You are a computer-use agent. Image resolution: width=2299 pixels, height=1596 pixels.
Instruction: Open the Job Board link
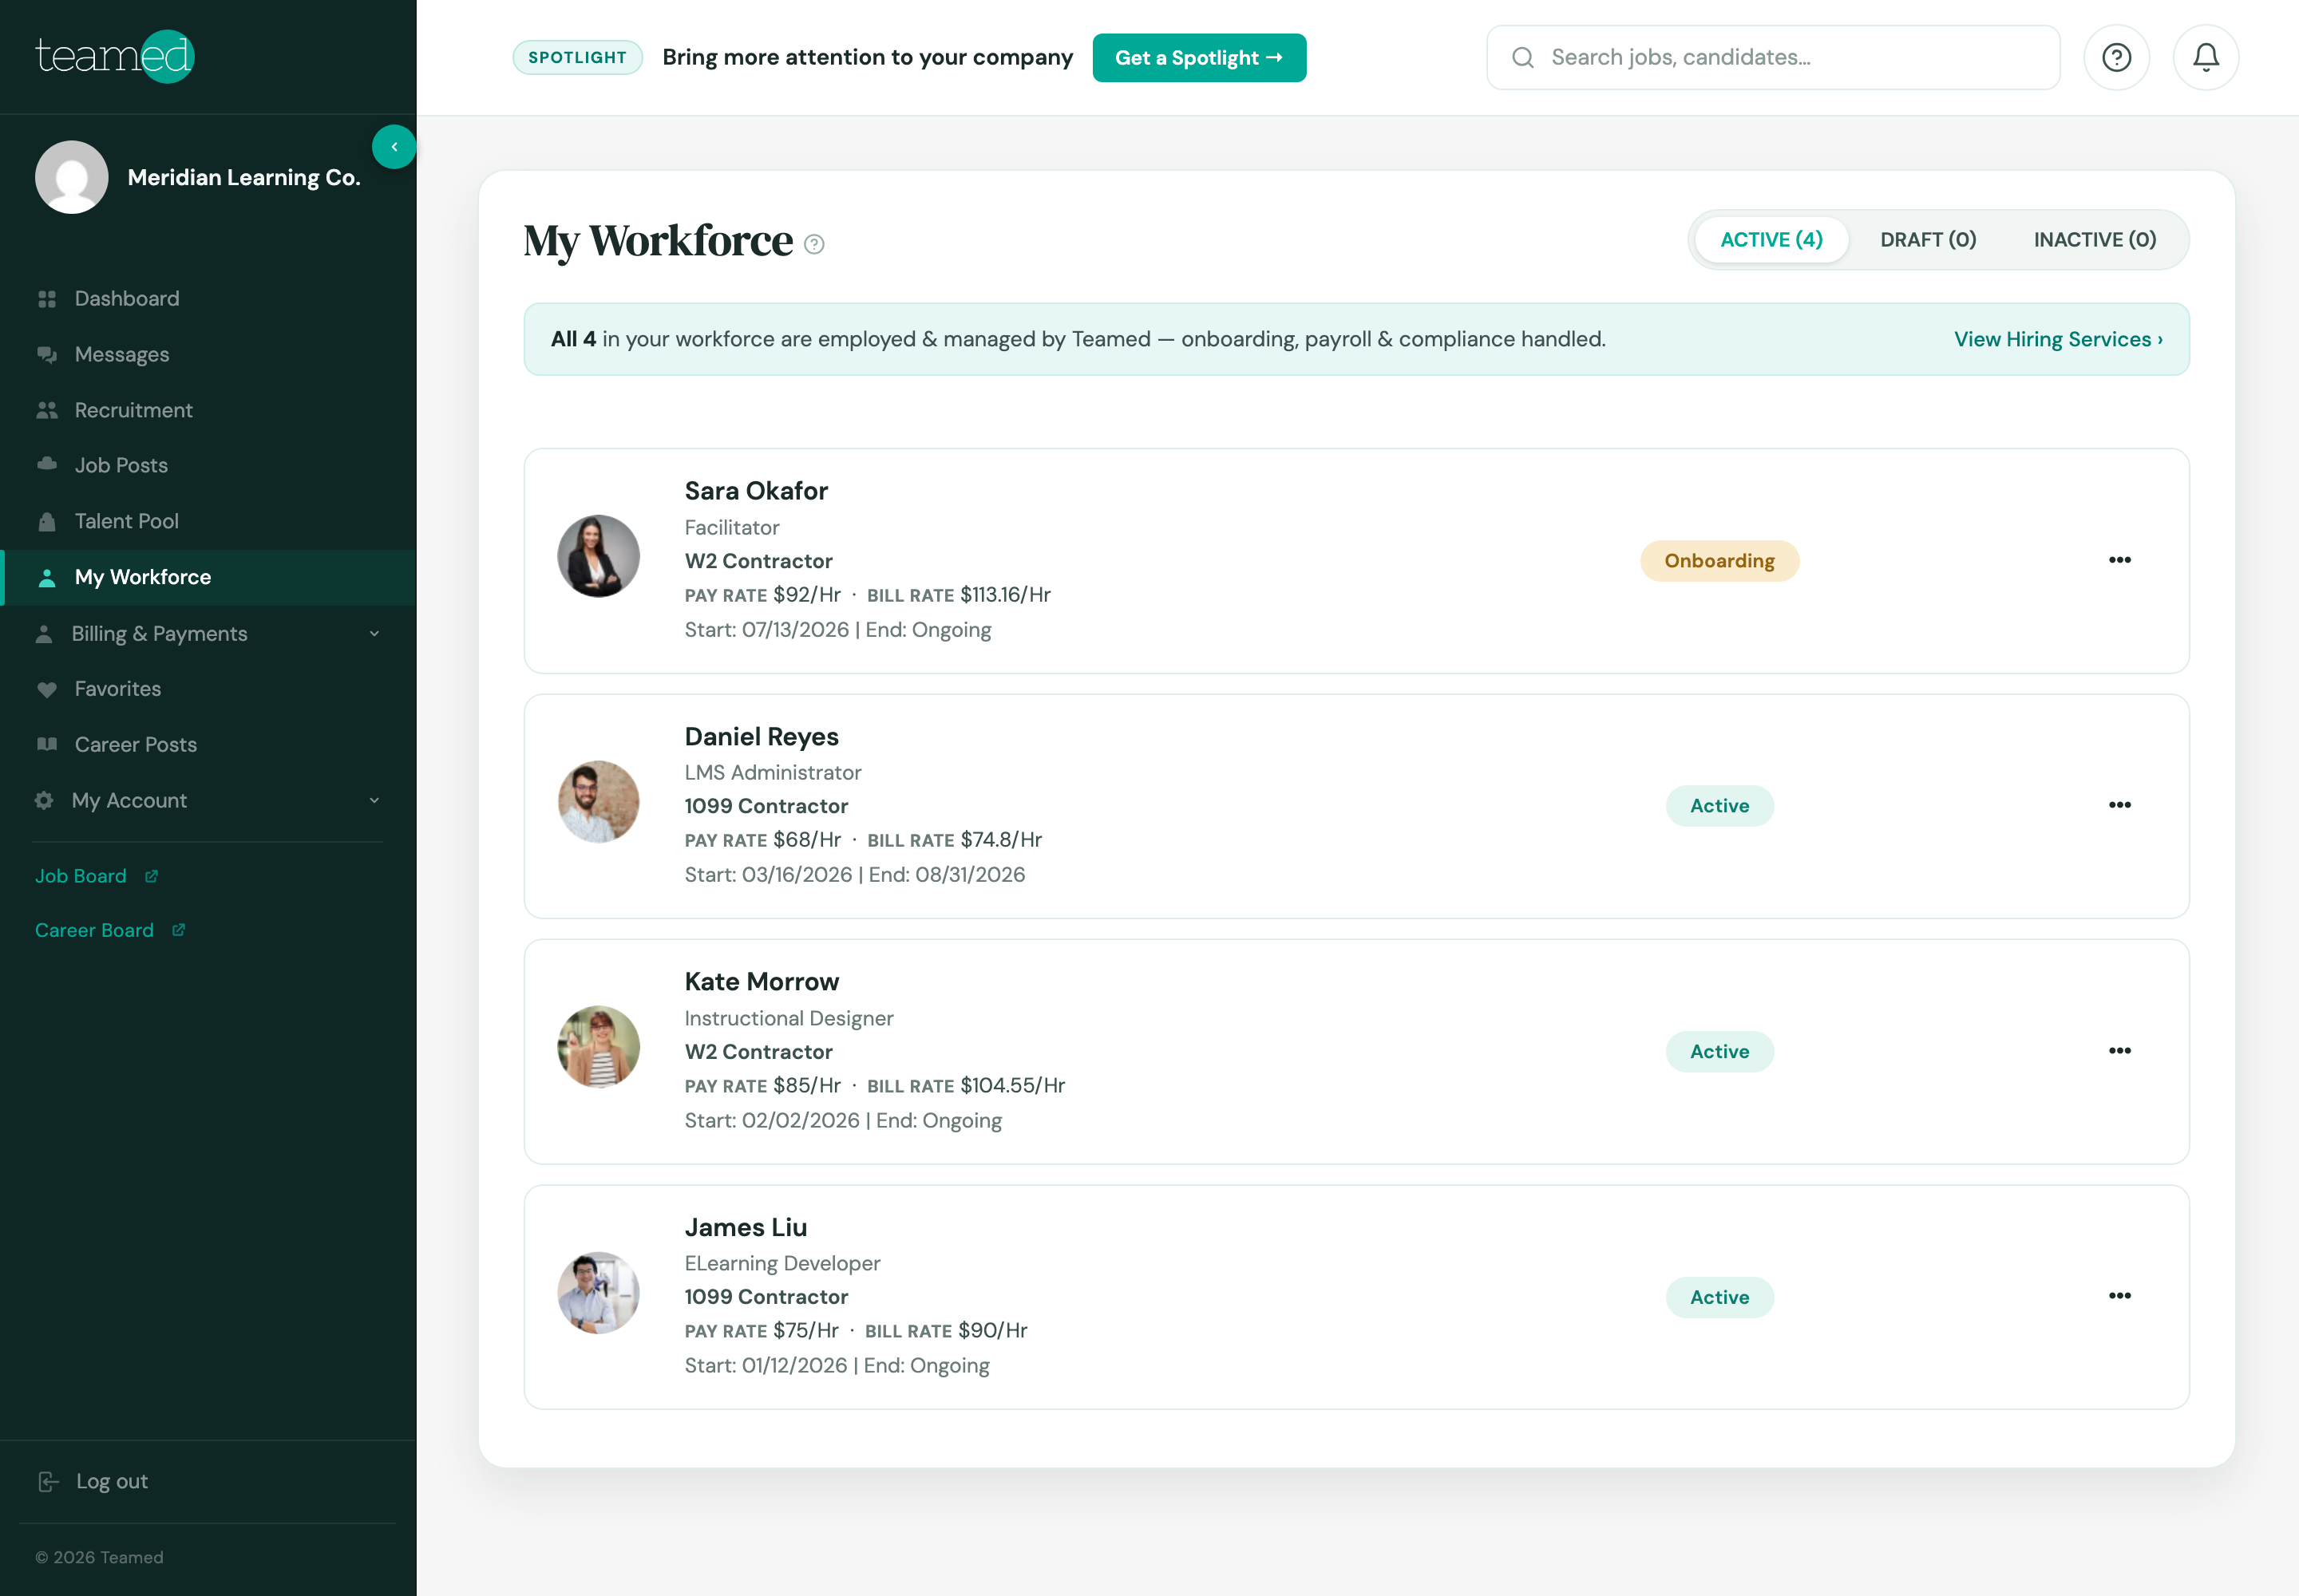[x=96, y=876]
